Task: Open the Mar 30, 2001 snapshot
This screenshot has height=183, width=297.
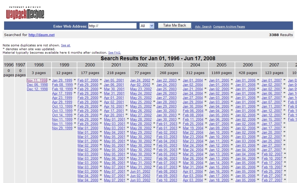Action: (114, 89)
